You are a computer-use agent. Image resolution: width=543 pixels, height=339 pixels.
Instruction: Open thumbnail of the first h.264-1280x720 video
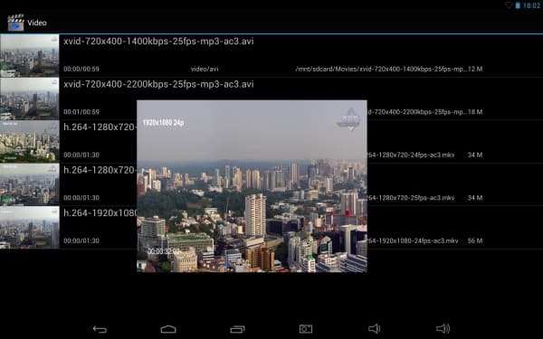(30, 142)
